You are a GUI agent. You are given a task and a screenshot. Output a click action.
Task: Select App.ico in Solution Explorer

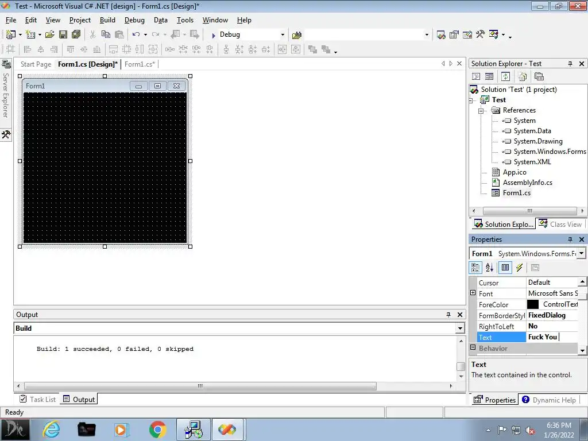(514, 172)
